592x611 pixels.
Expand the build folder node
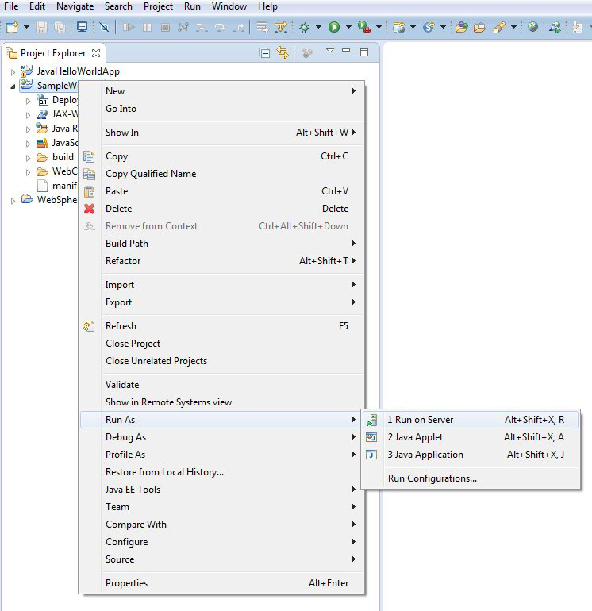[x=28, y=158]
